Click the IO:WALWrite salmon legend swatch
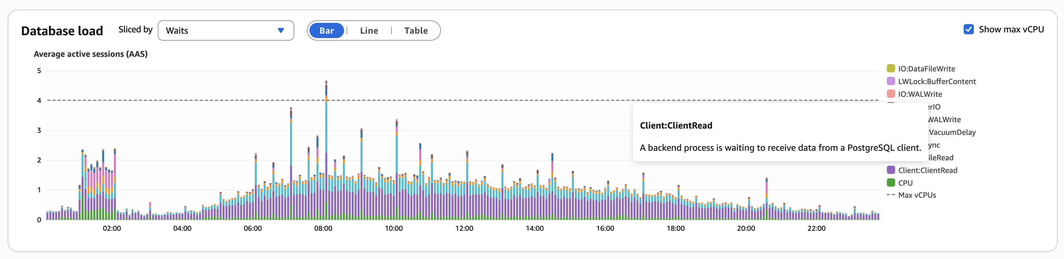Viewport: 1064px width, 259px height. [890, 94]
